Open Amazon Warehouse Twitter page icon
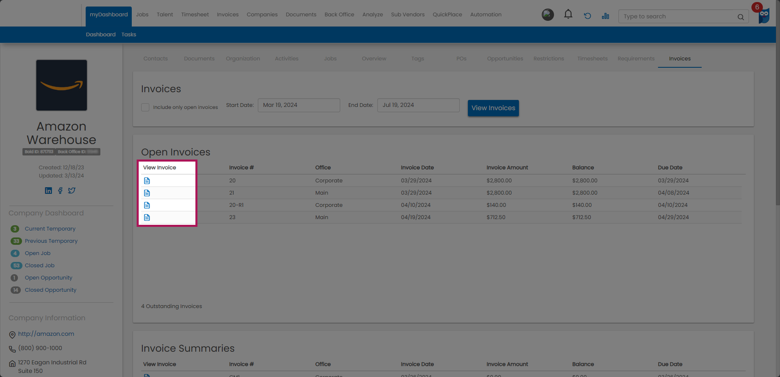780x377 pixels. click(x=72, y=191)
